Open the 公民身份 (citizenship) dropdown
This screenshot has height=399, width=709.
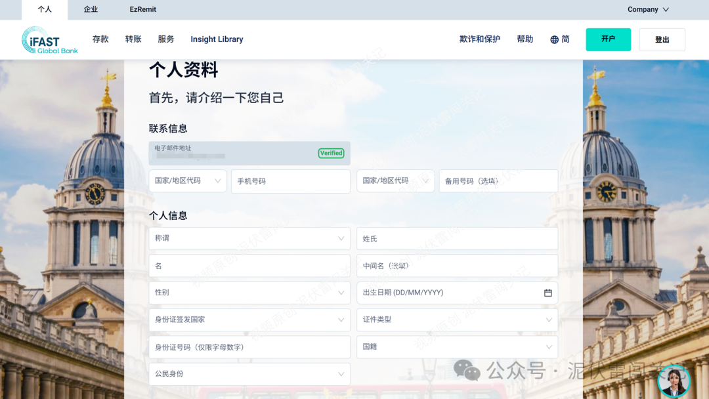(x=249, y=373)
